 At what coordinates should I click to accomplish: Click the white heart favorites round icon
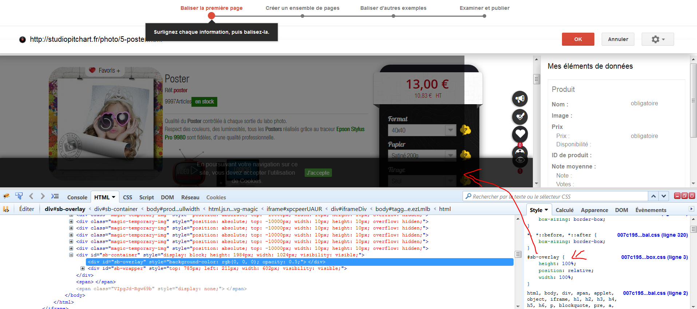tap(520, 134)
